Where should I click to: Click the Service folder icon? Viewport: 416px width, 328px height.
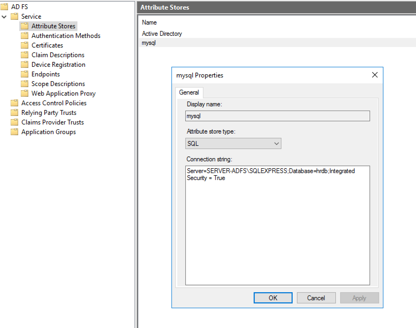pos(14,17)
